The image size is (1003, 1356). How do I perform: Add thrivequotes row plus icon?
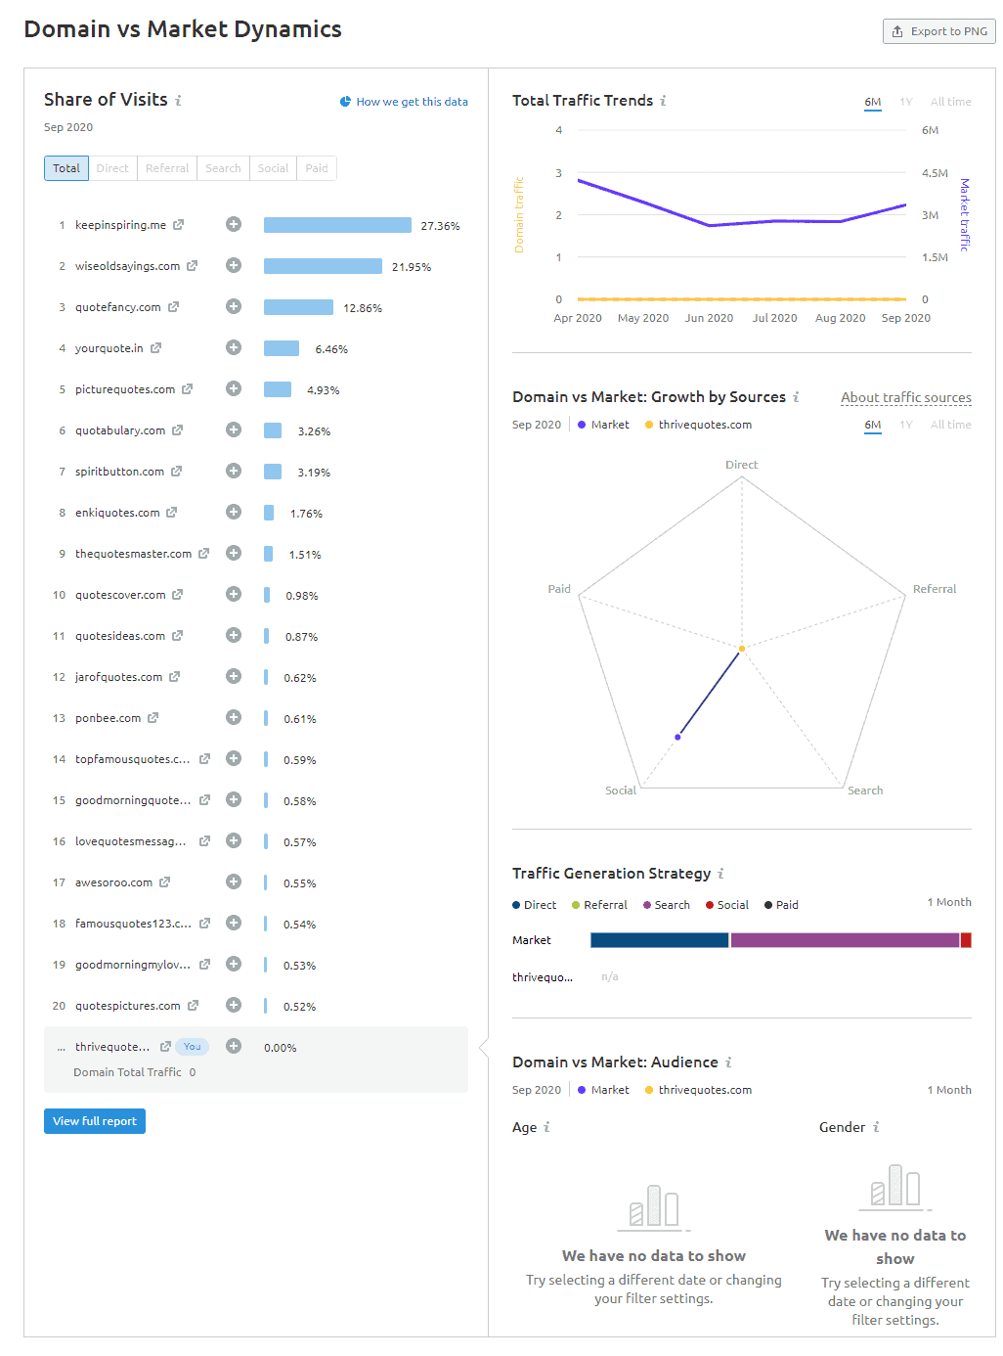point(234,1046)
